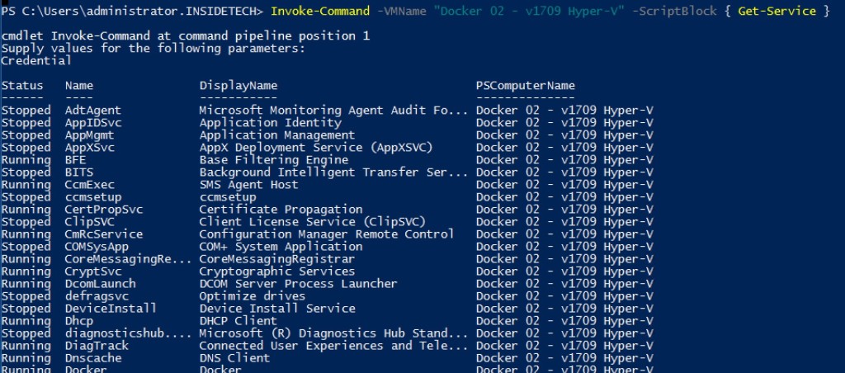Click the BFE service row name
Viewport: 845px width, 373px height.
tap(75, 160)
